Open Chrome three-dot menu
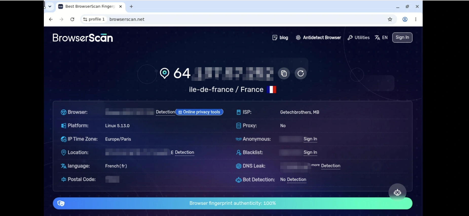The height and width of the screenshot is (216, 469). 416,19
